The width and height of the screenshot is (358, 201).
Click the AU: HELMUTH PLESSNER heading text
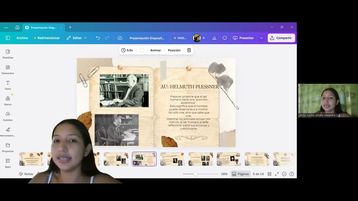coord(190,87)
